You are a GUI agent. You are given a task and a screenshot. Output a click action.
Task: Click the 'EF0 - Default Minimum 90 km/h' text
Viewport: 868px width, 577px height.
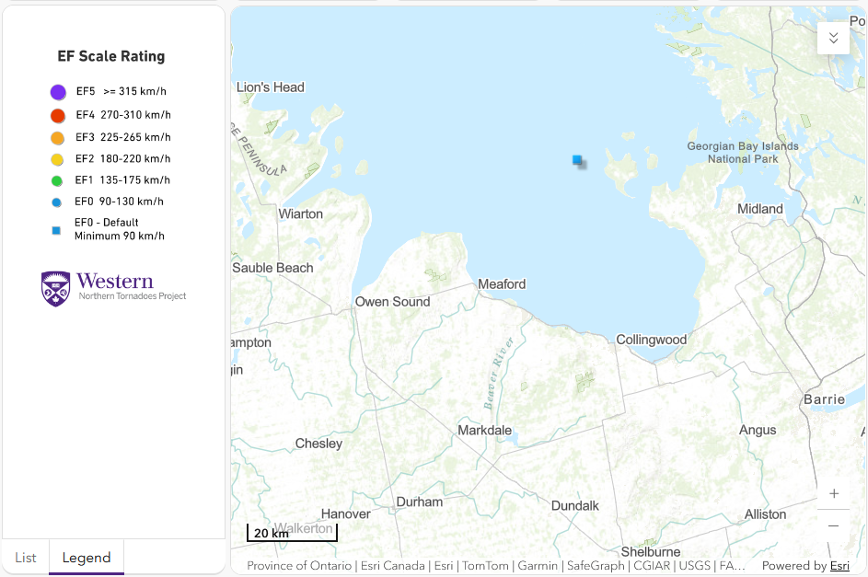(120, 229)
